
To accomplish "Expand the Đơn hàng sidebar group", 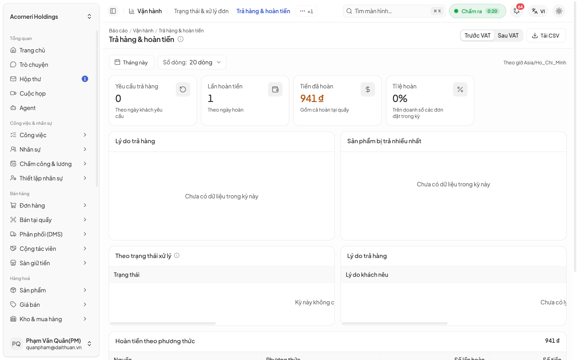I will coord(49,206).
